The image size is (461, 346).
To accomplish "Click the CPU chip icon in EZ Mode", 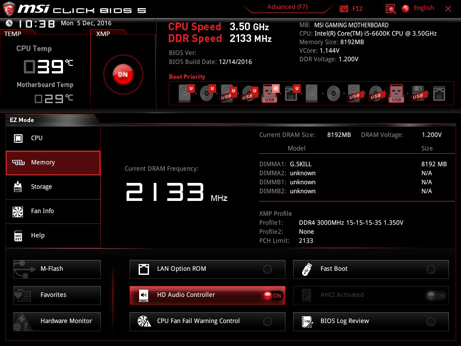I will [x=18, y=138].
